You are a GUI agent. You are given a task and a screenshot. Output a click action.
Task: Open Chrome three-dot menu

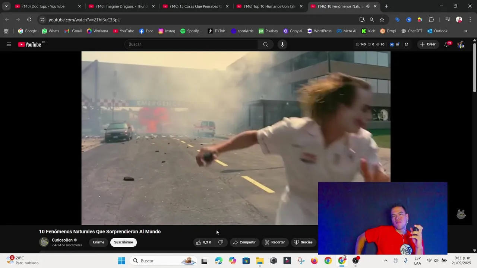click(x=470, y=19)
